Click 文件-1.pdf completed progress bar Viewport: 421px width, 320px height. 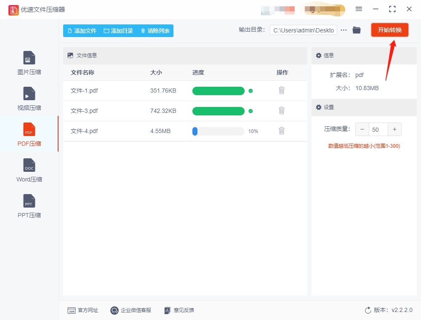coord(218,91)
